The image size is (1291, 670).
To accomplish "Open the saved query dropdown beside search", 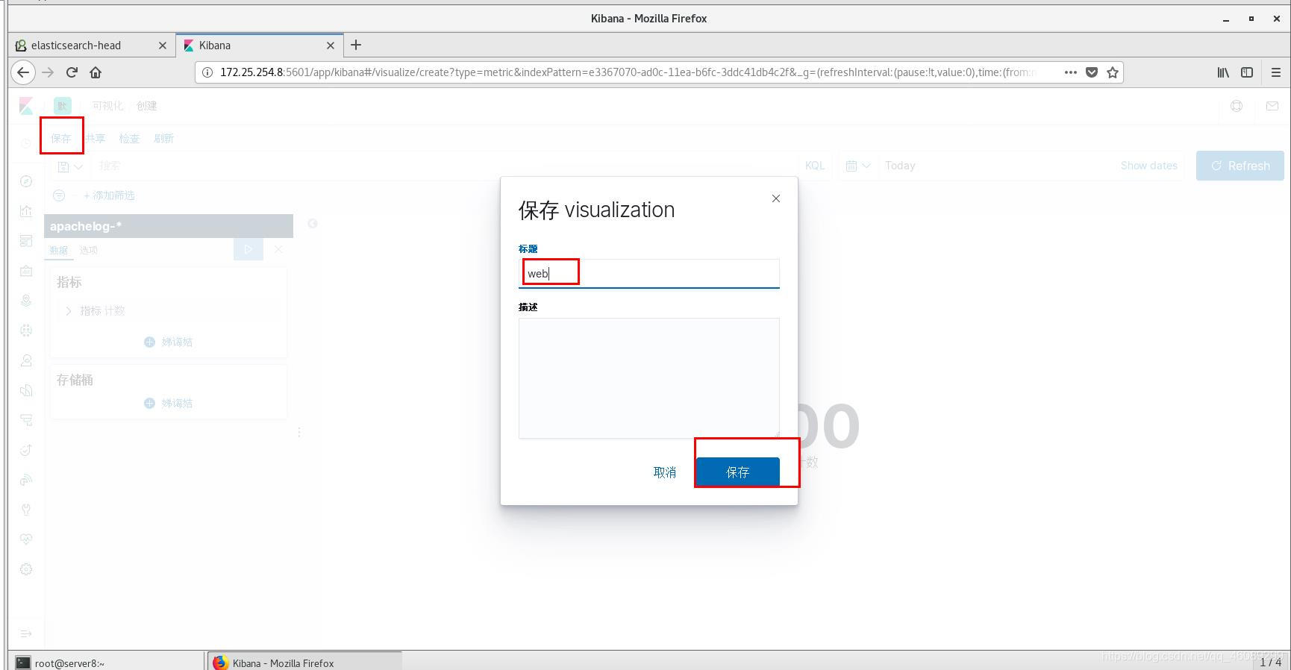I will [70, 166].
